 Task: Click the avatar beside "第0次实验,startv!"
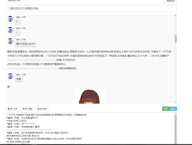tap(10, 41)
